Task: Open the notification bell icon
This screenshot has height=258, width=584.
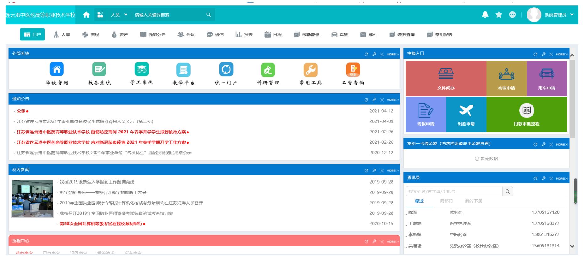Action: point(485,14)
